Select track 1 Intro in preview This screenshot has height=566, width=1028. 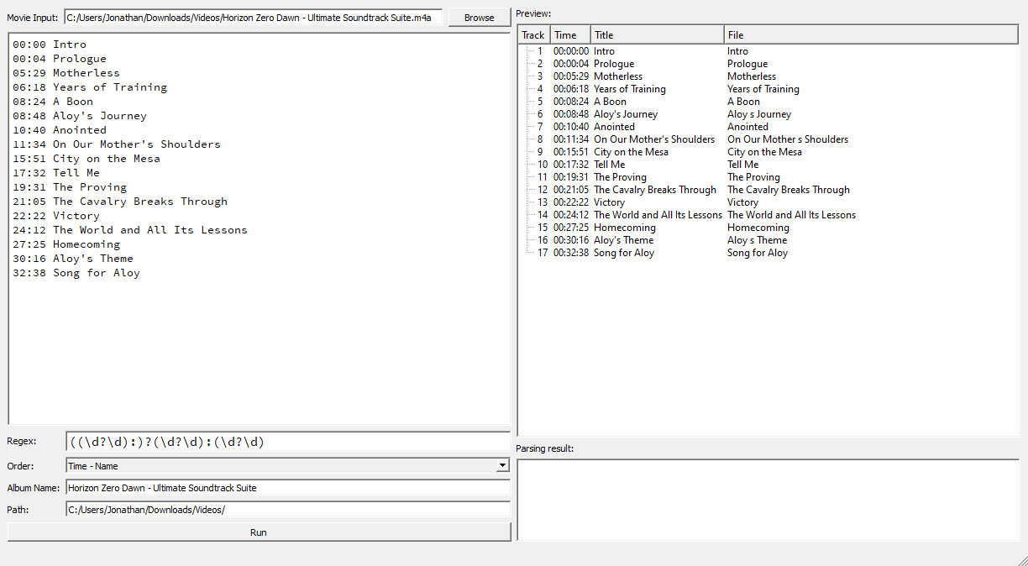(x=604, y=51)
